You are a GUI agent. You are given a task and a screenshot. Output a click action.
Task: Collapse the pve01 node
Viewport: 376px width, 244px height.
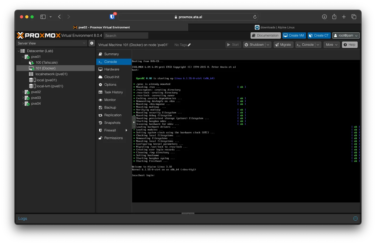coord(23,57)
